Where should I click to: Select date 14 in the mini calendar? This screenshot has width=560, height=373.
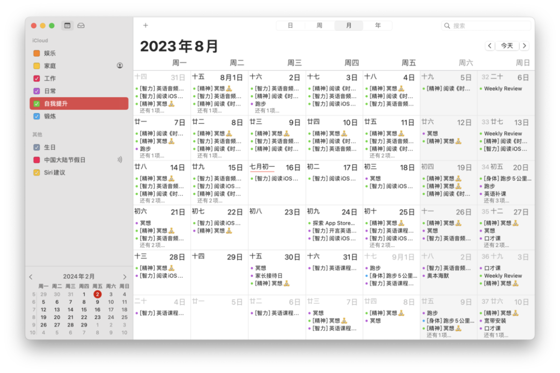71,310
